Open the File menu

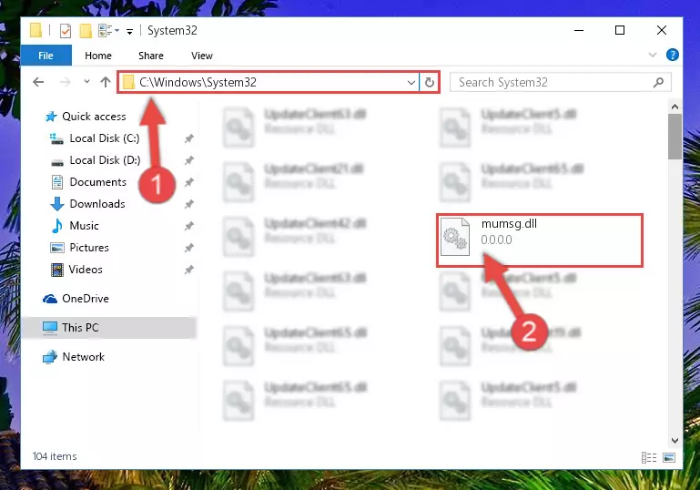pyautogui.click(x=46, y=56)
